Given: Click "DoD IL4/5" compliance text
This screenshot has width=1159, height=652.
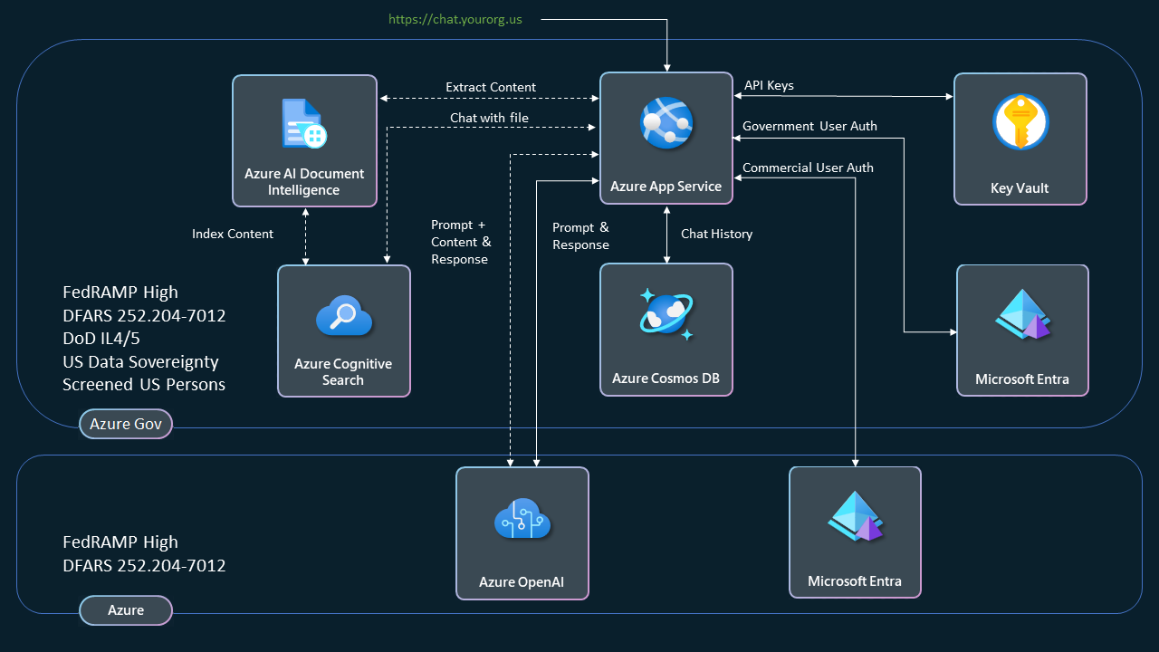Looking at the screenshot, I should click(x=101, y=339).
